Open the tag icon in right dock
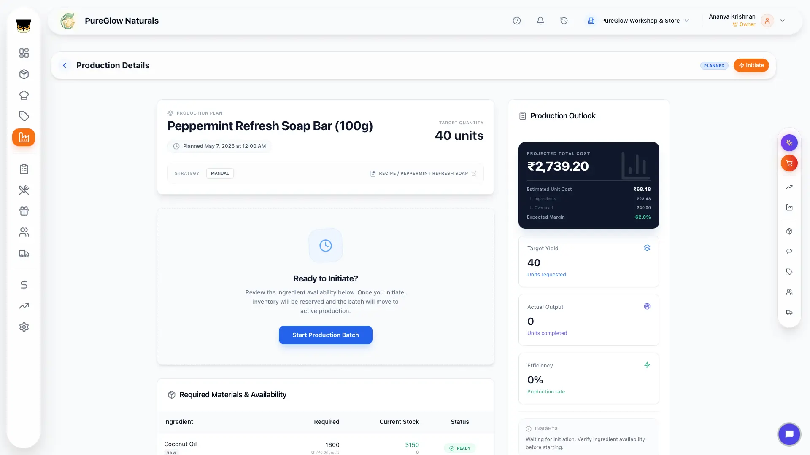Viewport: 810px width, 455px height. pos(789,272)
